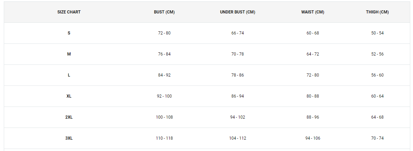Screen dimensions: 413x151
Task: Click thigh value 60 - 64
Action: point(377,96)
